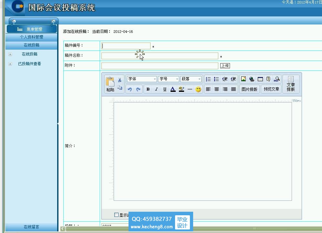Click arrow icon beside 在线投稿 link
The width and height of the screenshot is (322, 233).
pyautogui.click(x=10, y=54)
